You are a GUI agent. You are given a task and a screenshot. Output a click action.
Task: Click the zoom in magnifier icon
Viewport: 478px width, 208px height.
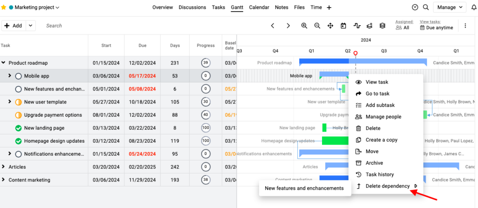click(x=304, y=26)
